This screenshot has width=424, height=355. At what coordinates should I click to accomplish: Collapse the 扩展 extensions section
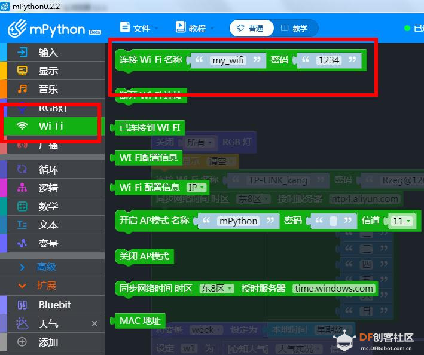(53, 286)
